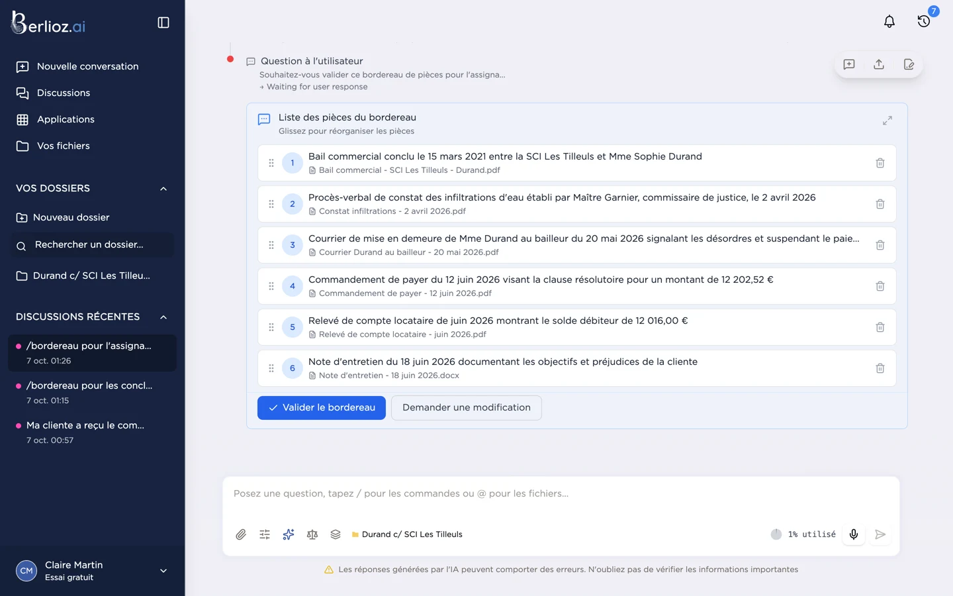
Task: Click the new comment icon in top toolbar
Action: 849,64
